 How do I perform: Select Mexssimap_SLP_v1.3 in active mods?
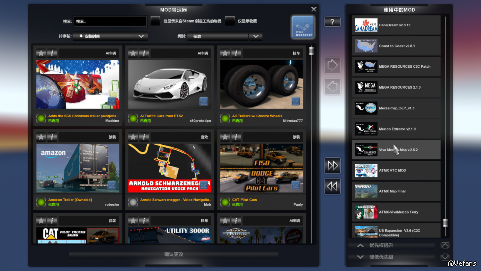pos(396,108)
